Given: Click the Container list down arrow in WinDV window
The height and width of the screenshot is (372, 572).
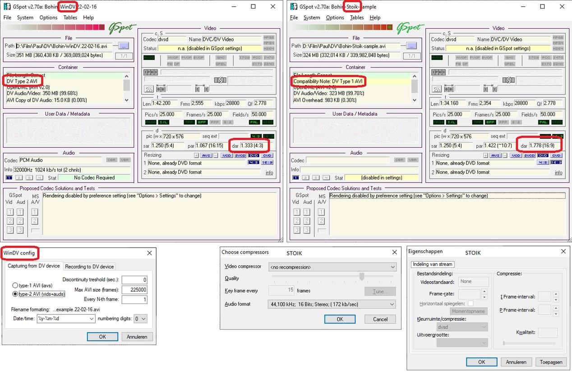Looking at the screenshot, I should tap(126, 100).
